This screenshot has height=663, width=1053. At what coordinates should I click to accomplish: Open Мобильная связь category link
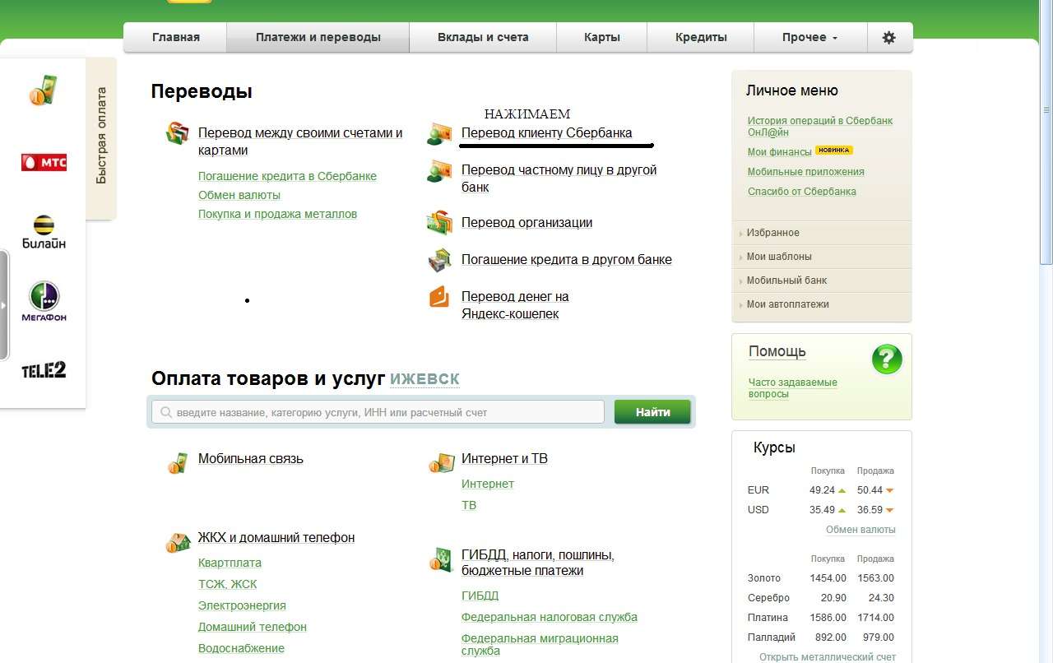tap(251, 459)
